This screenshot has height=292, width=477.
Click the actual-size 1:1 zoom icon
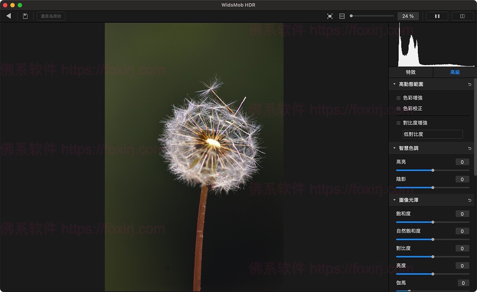342,16
